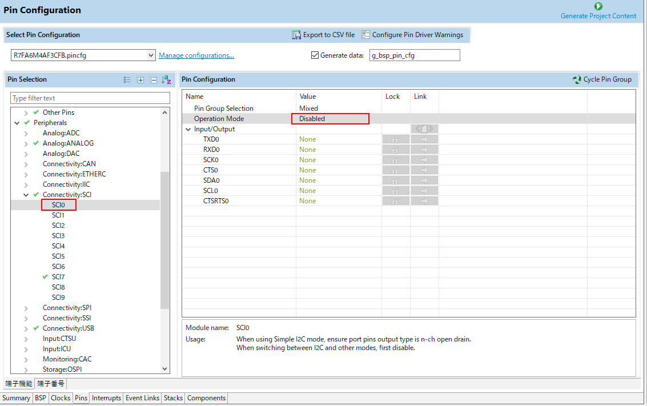Viewport: 647px width, 406px height.
Task: Click the Cycle Pin Group icon
Action: point(577,79)
